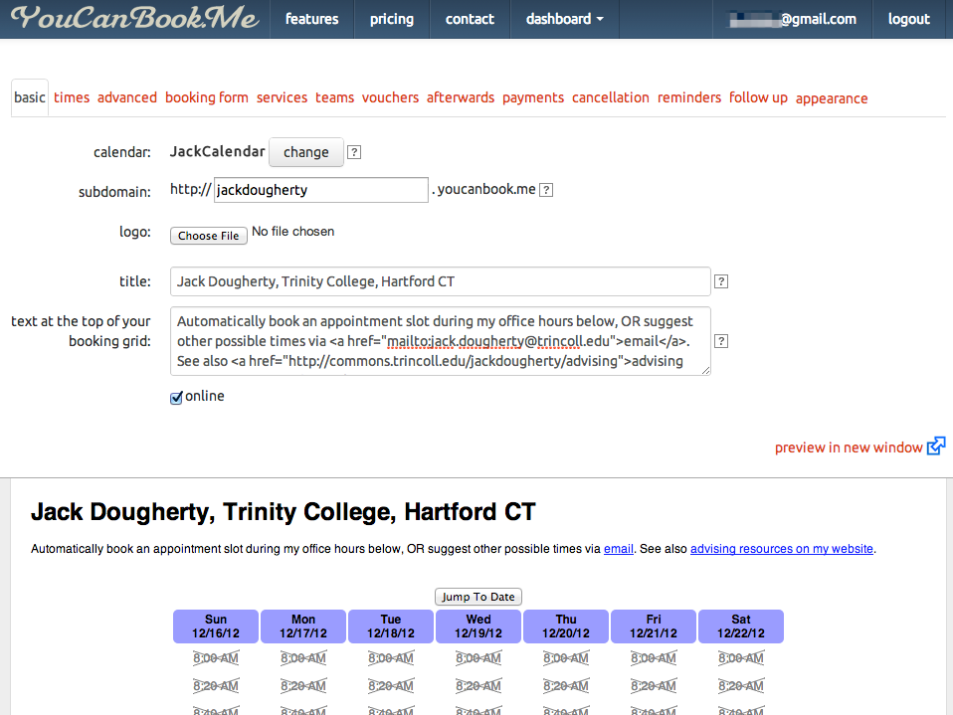Switch to the follow up tab

coord(758,97)
